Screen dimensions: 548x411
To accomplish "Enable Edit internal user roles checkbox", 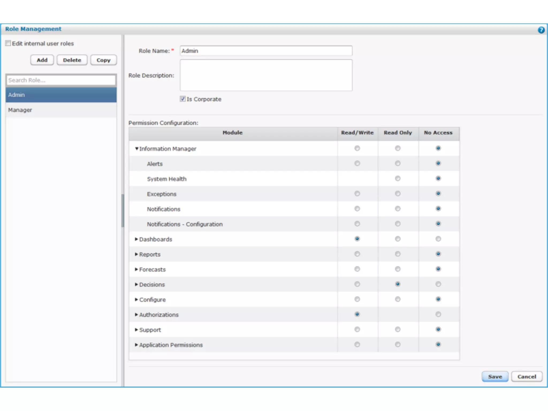I will (8, 43).
